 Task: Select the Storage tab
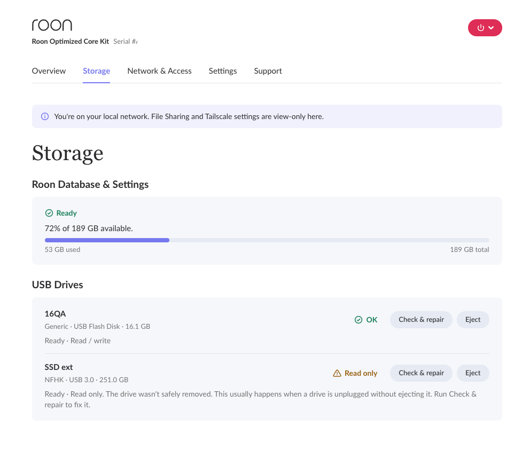(x=96, y=71)
